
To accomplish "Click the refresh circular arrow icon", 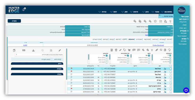I will (x=169, y=50).
